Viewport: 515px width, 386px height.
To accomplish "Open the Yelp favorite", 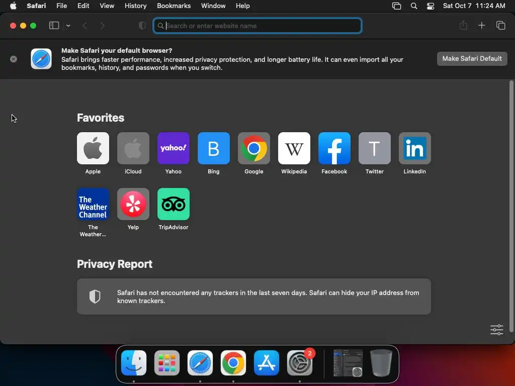I will click(133, 204).
